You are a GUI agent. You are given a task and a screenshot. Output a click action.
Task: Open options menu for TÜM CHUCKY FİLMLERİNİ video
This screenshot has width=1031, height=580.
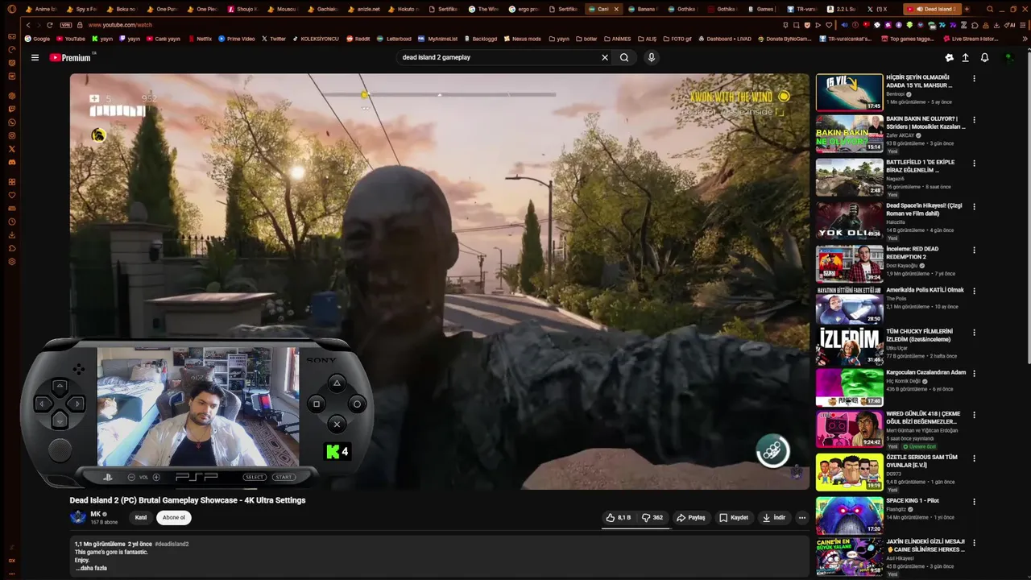(974, 333)
